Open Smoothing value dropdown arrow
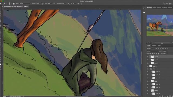173x97 pixels. point(66,4)
